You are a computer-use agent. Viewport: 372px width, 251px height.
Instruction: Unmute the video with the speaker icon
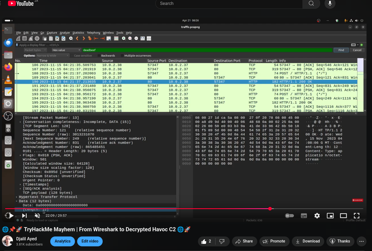[37, 216]
